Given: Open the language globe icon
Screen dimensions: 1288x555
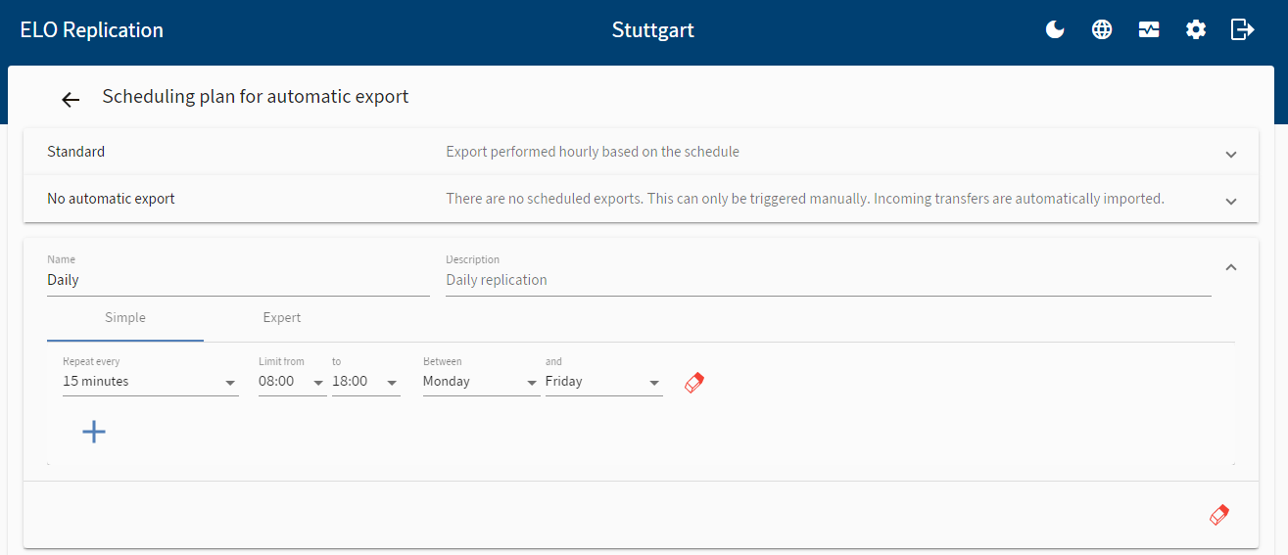Looking at the screenshot, I should pyautogui.click(x=1102, y=29).
